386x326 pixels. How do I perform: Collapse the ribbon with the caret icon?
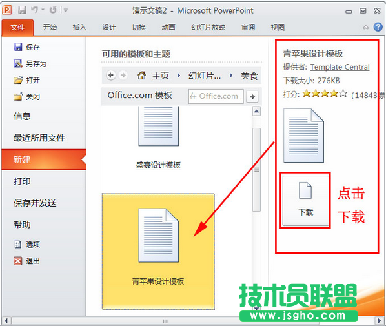366,27
